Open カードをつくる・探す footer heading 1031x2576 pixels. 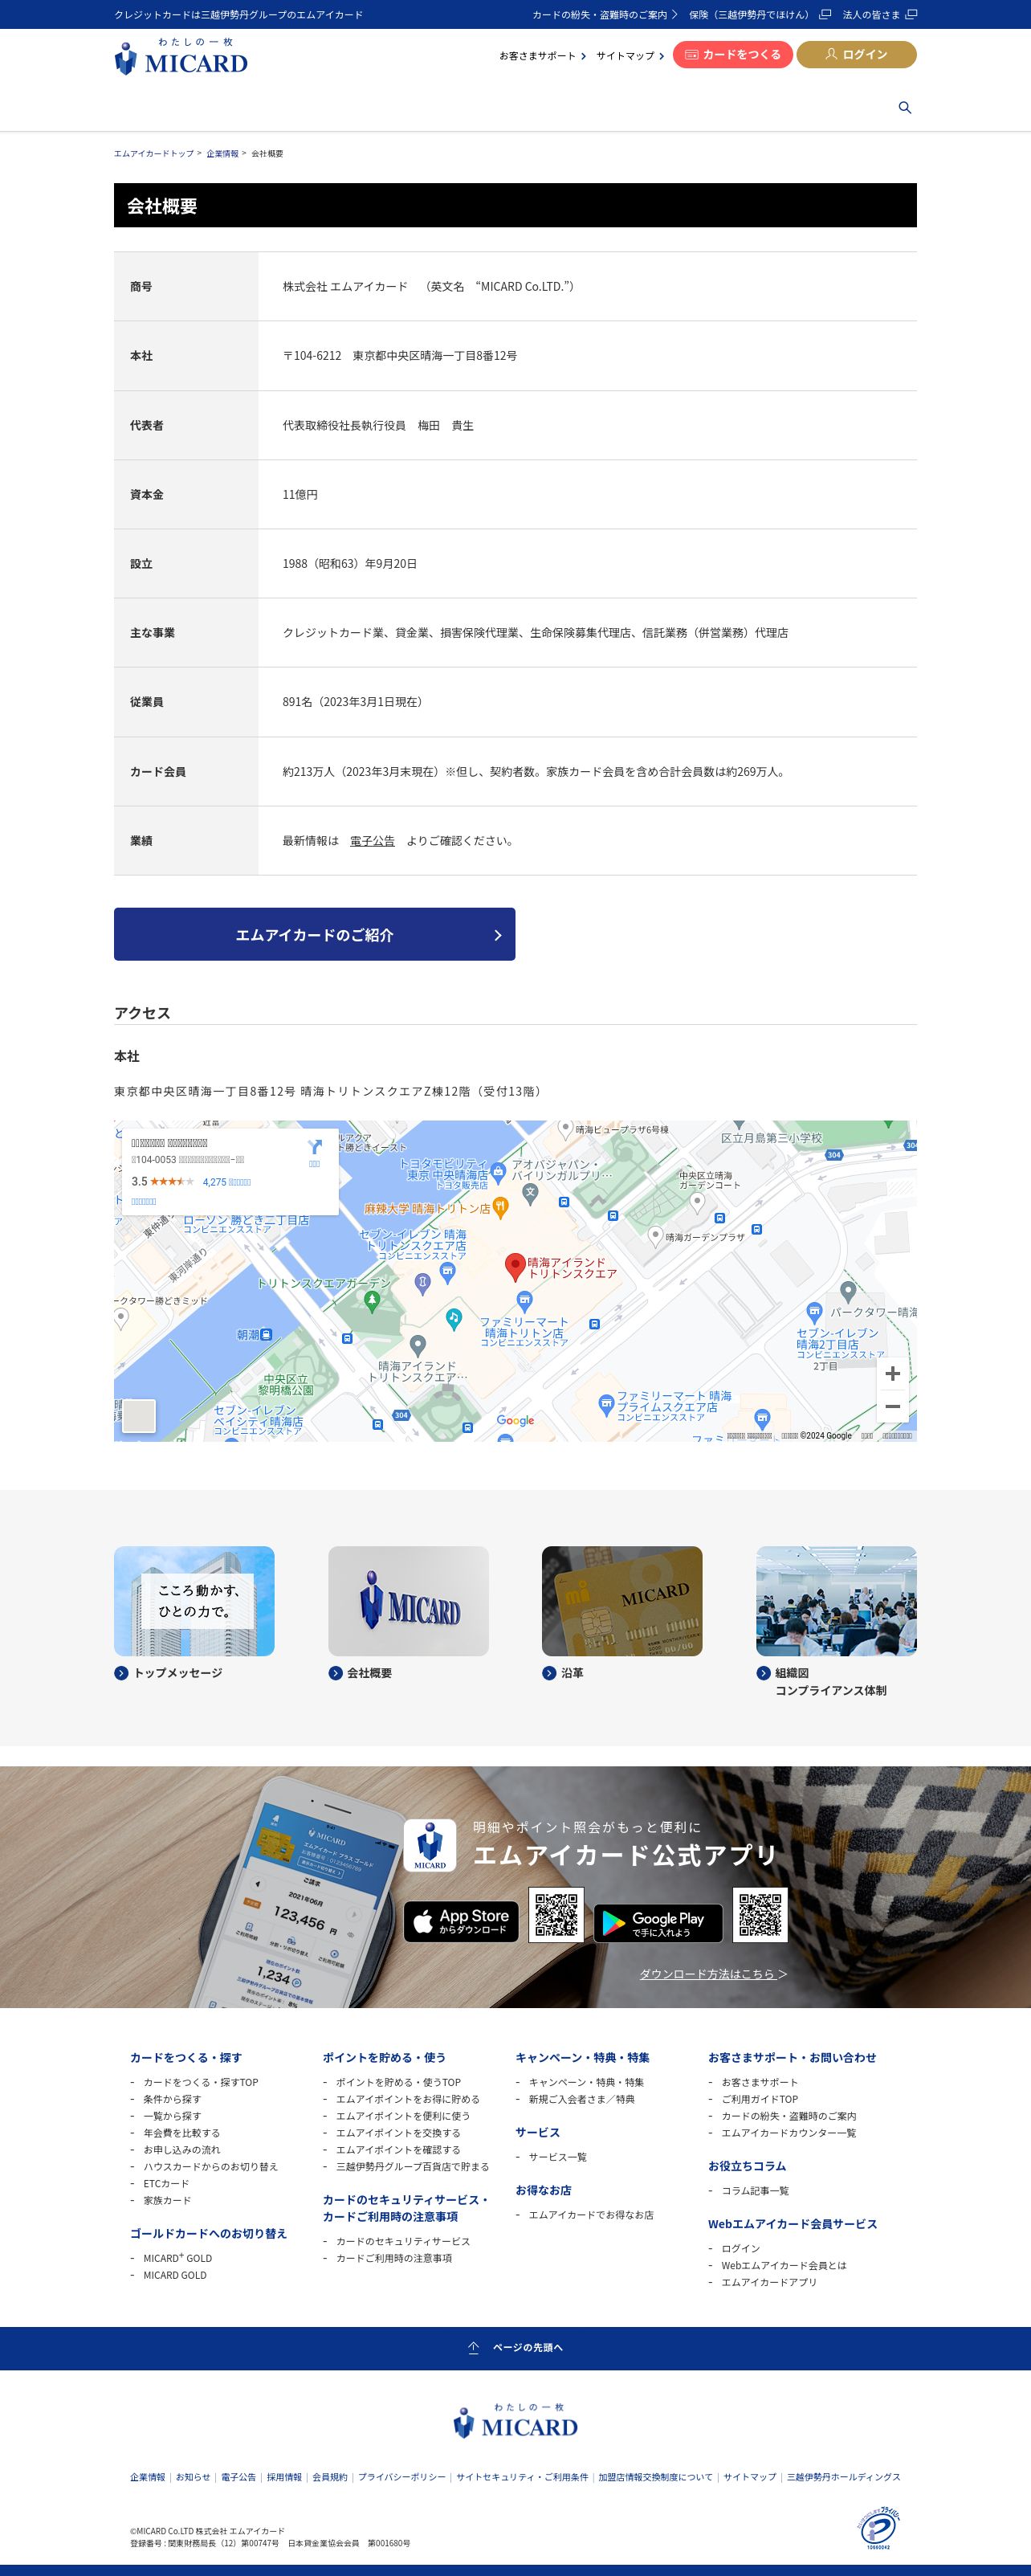point(186,2057)
